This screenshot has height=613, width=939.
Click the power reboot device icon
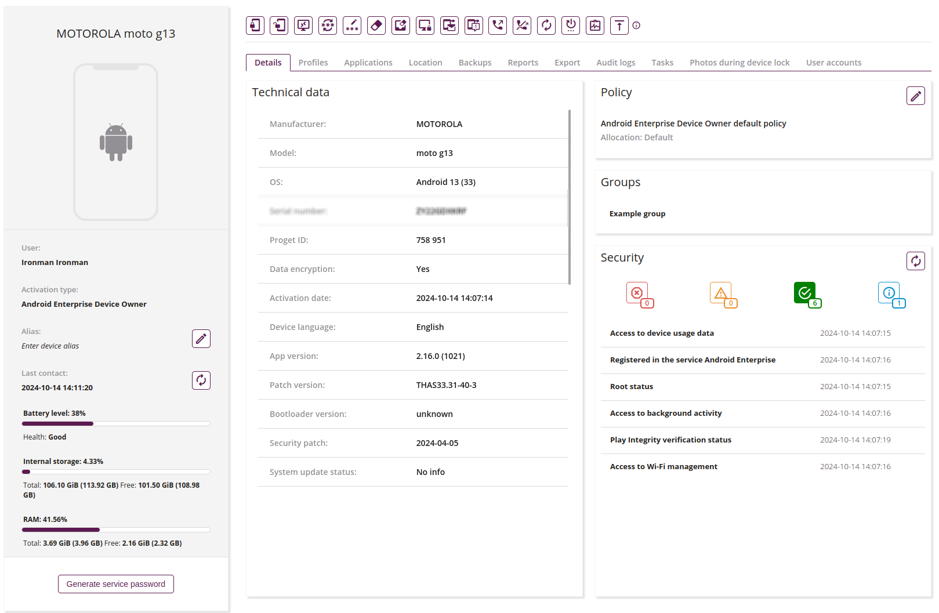point(571,26)
